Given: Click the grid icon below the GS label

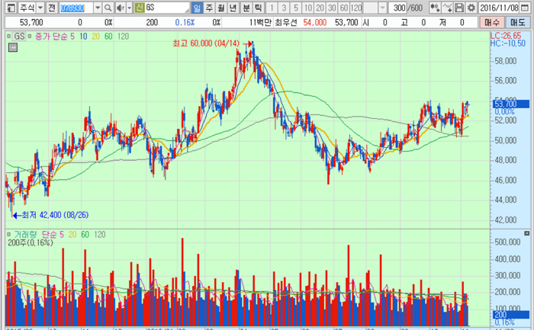Looking at the screenshot, I should point(12,47).
